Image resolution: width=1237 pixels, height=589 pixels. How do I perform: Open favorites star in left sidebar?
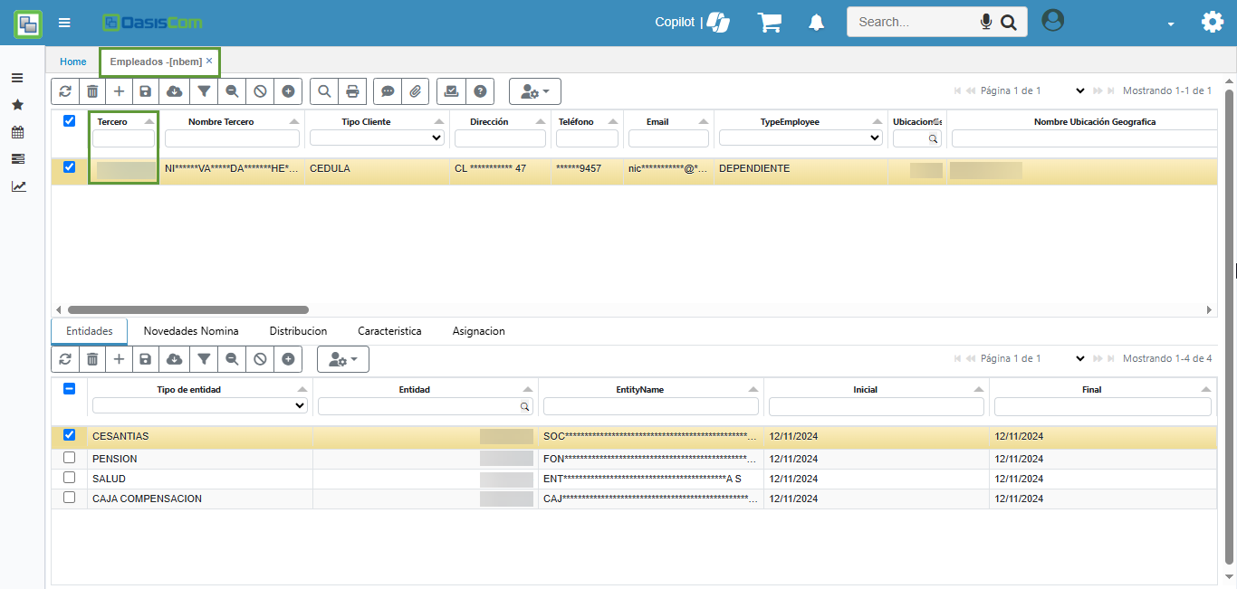point(17,105)
